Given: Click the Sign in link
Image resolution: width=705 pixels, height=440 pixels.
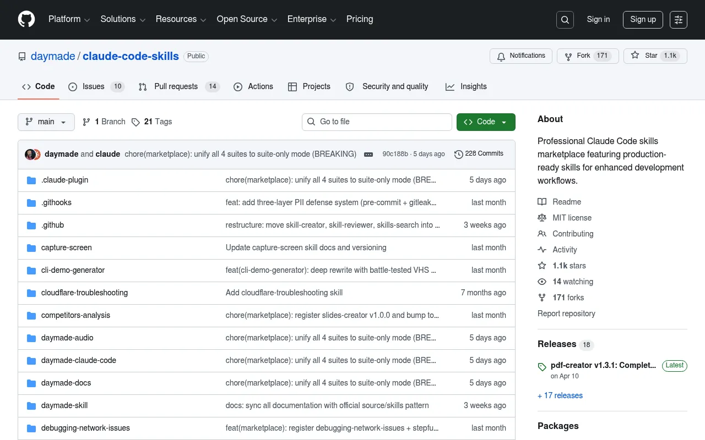Looking at the screenshot, I should (x=598, y=19).
